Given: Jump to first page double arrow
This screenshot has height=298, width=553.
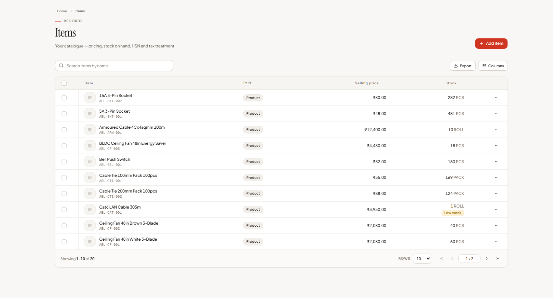Looking at the screenshot, I should tap(441, 259).
